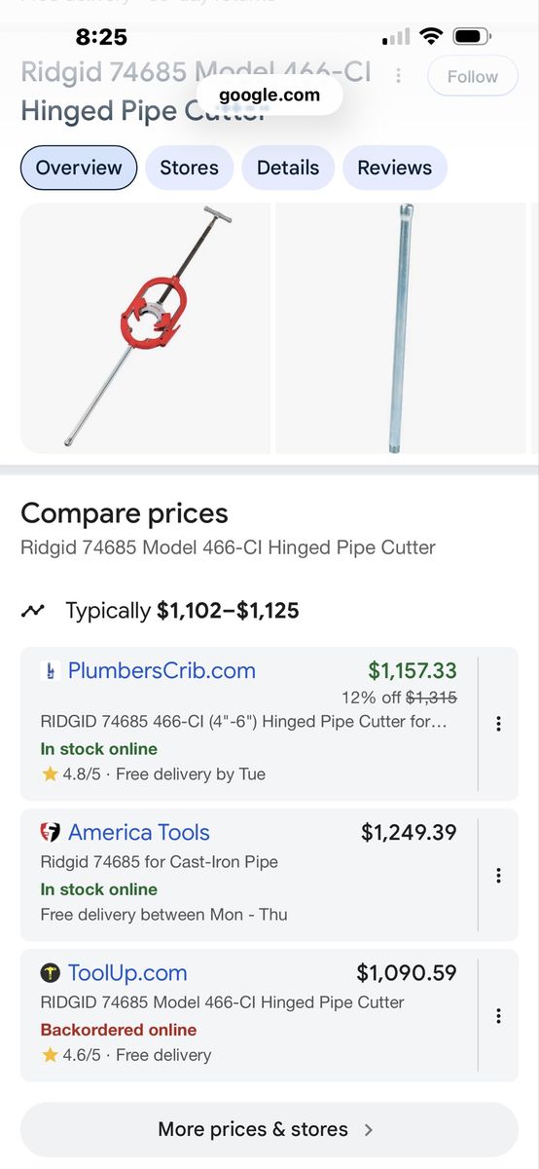Click the ToolUp.com store logo icon
This screenshot has height=1169, width=539.
point(51,973)
